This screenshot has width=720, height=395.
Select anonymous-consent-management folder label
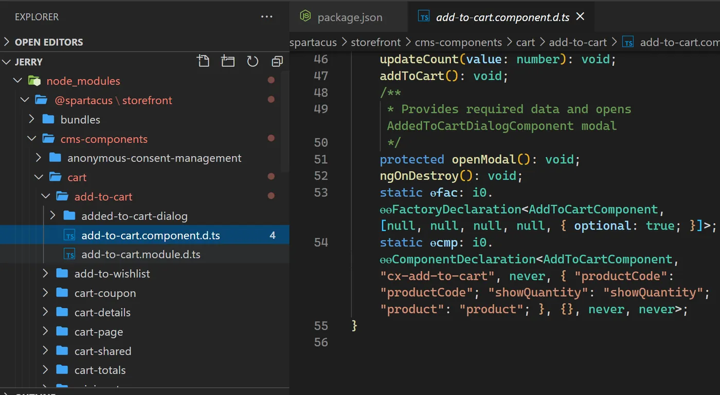[154, 158]
